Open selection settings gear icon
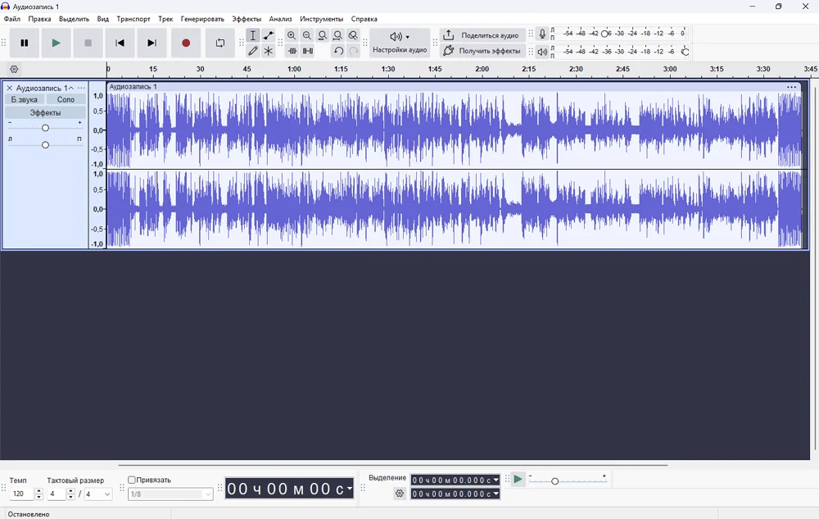This screenshot has height=519, width=819. pyautogui.click(x=400, y=494)
